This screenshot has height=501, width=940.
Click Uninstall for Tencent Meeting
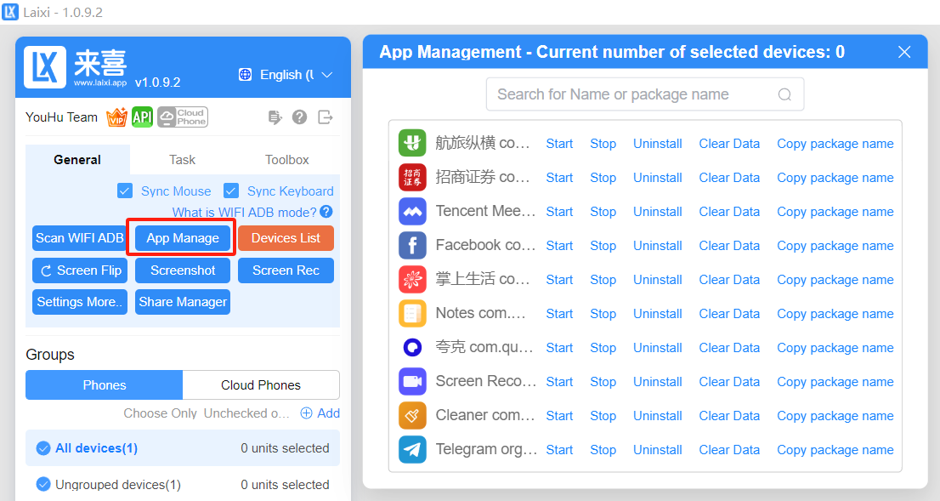tap(658, 212)
